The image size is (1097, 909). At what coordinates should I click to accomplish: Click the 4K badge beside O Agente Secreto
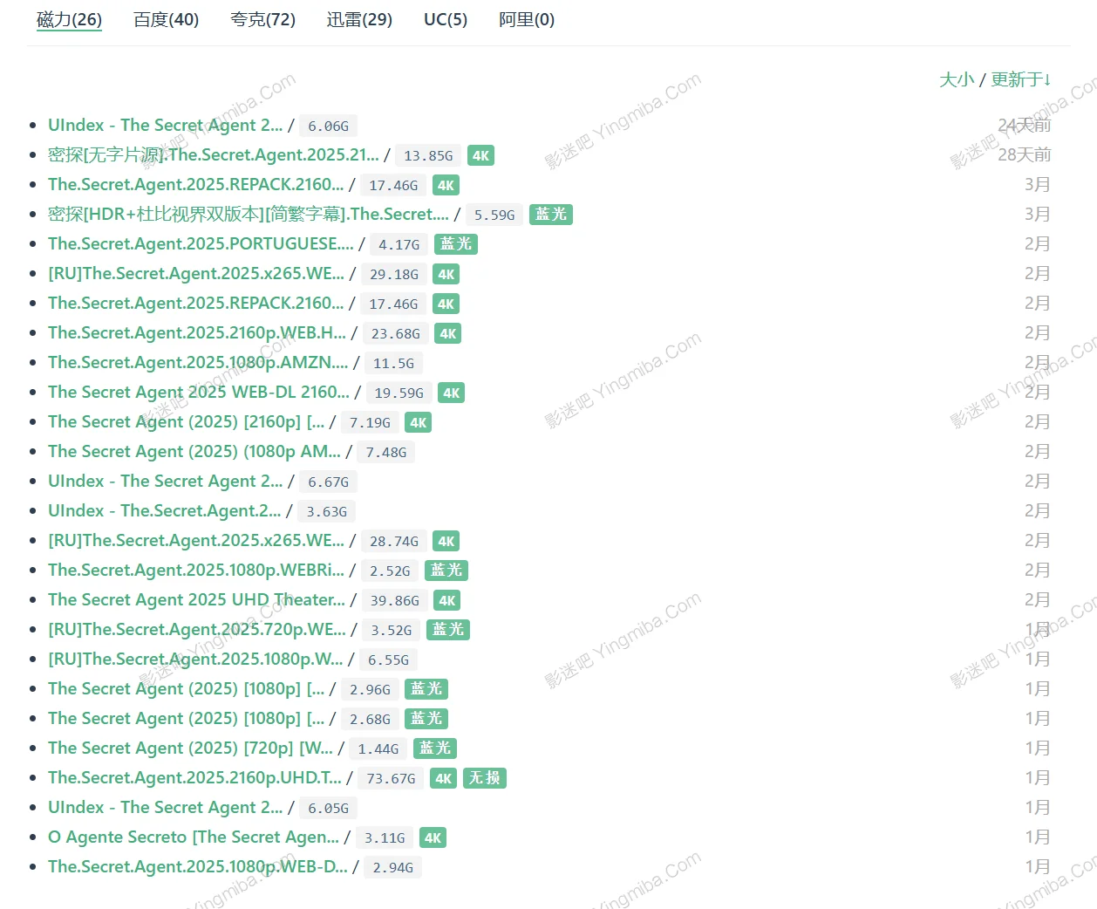click(x=433, y=837)
